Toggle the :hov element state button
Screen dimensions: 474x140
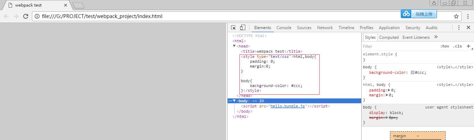(x=445, y=46)
